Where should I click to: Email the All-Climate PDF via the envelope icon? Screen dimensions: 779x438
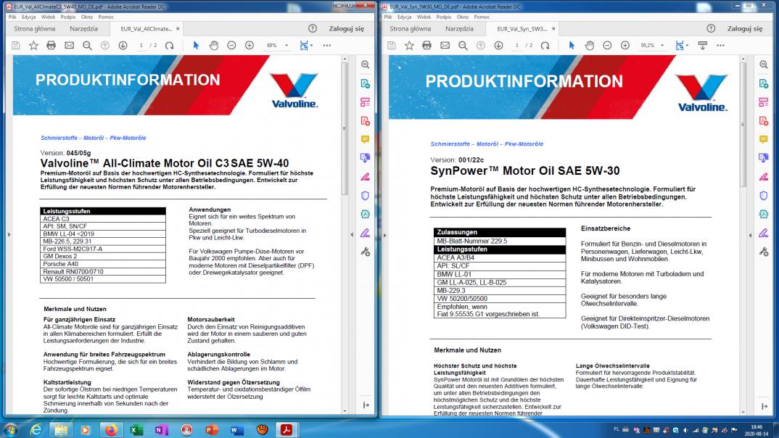(x=69, y=46)
